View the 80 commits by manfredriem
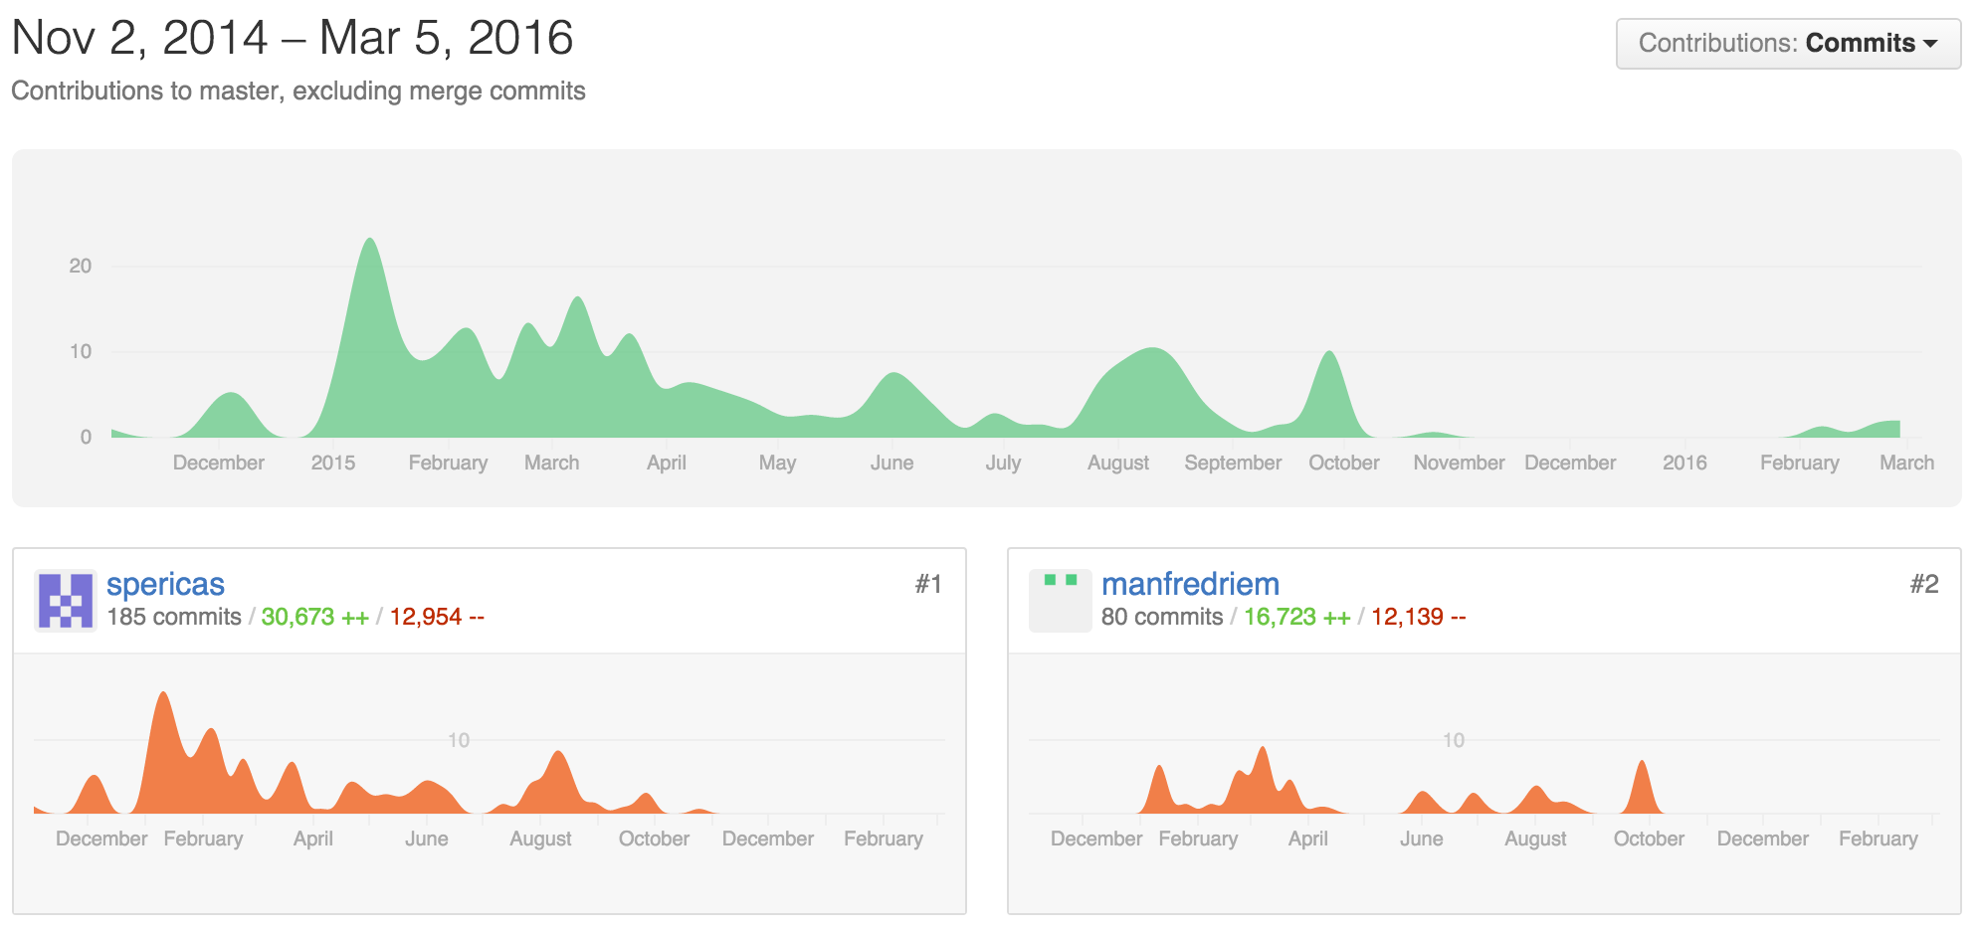 coord(1161,617)
